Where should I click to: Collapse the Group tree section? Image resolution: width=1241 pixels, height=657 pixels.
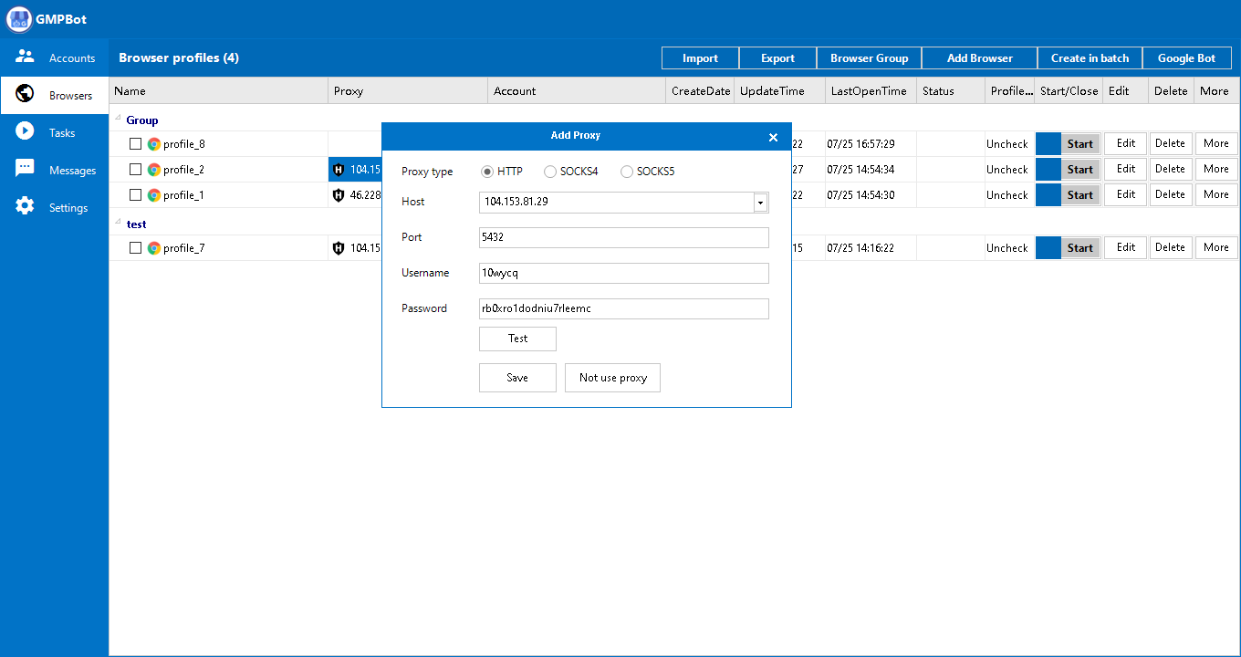(118, 119)
